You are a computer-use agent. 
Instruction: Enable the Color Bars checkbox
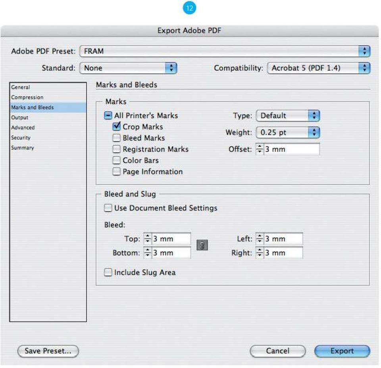[x=116, y=160]
